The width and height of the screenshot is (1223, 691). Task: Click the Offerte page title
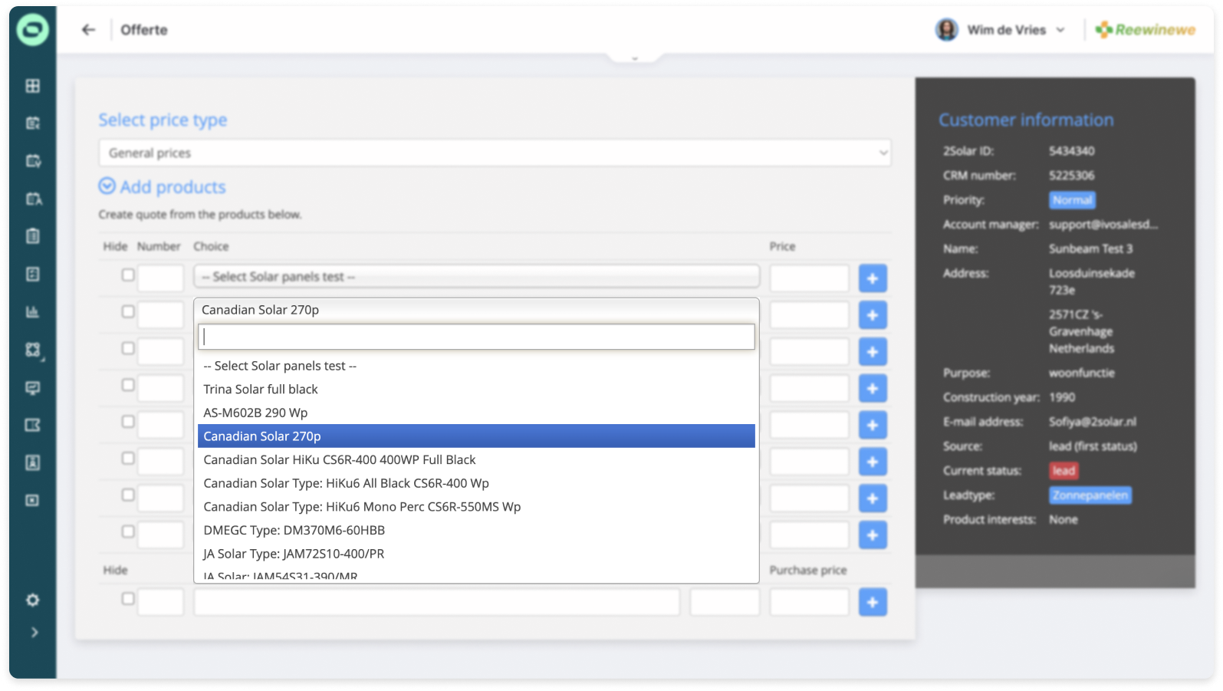[x=144, y=30]
